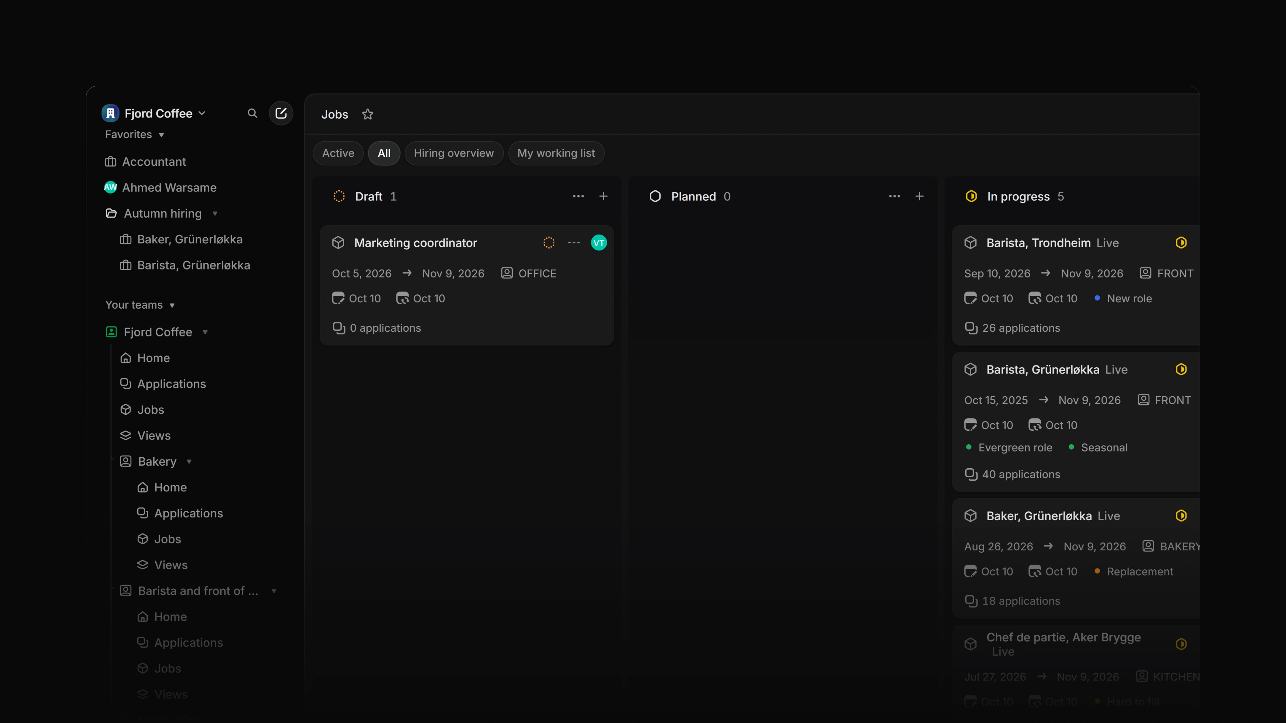Collapse the Autumn hiring folder

coord(215,214)
